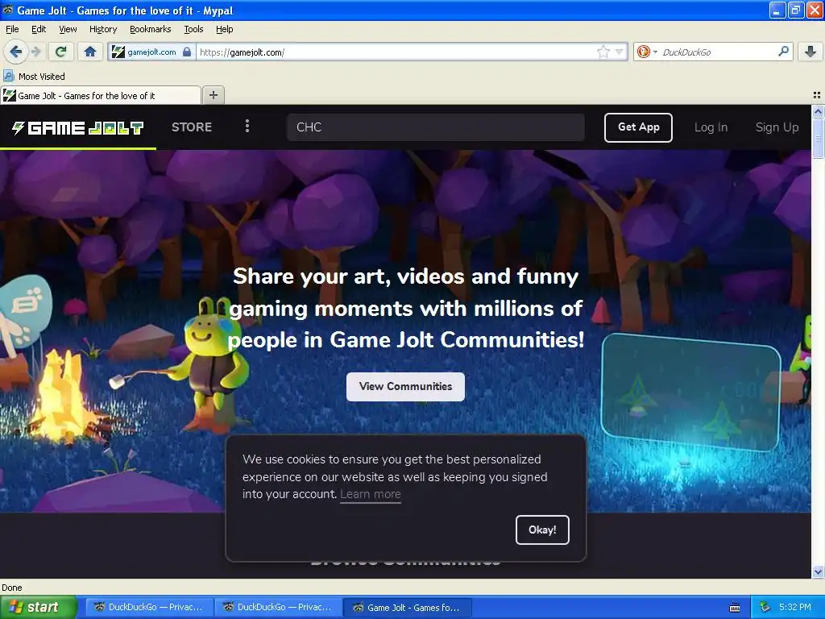Click the Game Jolt search field containing CHC

tap(436, 127)
